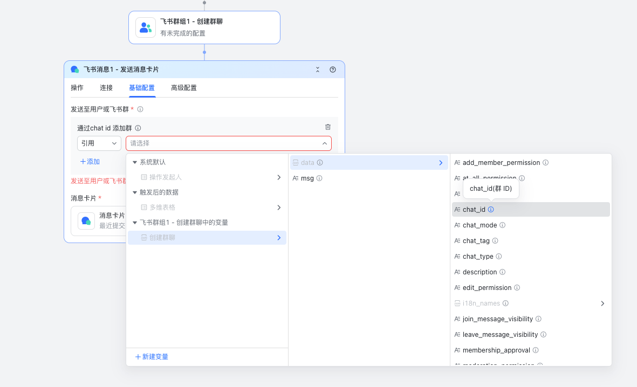Select leave_message_visibility field
This screenshot has height=387, width=637.
coord(500,335)
